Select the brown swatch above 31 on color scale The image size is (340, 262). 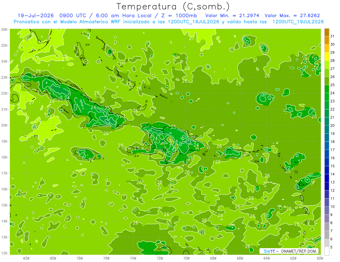point(327,32)
